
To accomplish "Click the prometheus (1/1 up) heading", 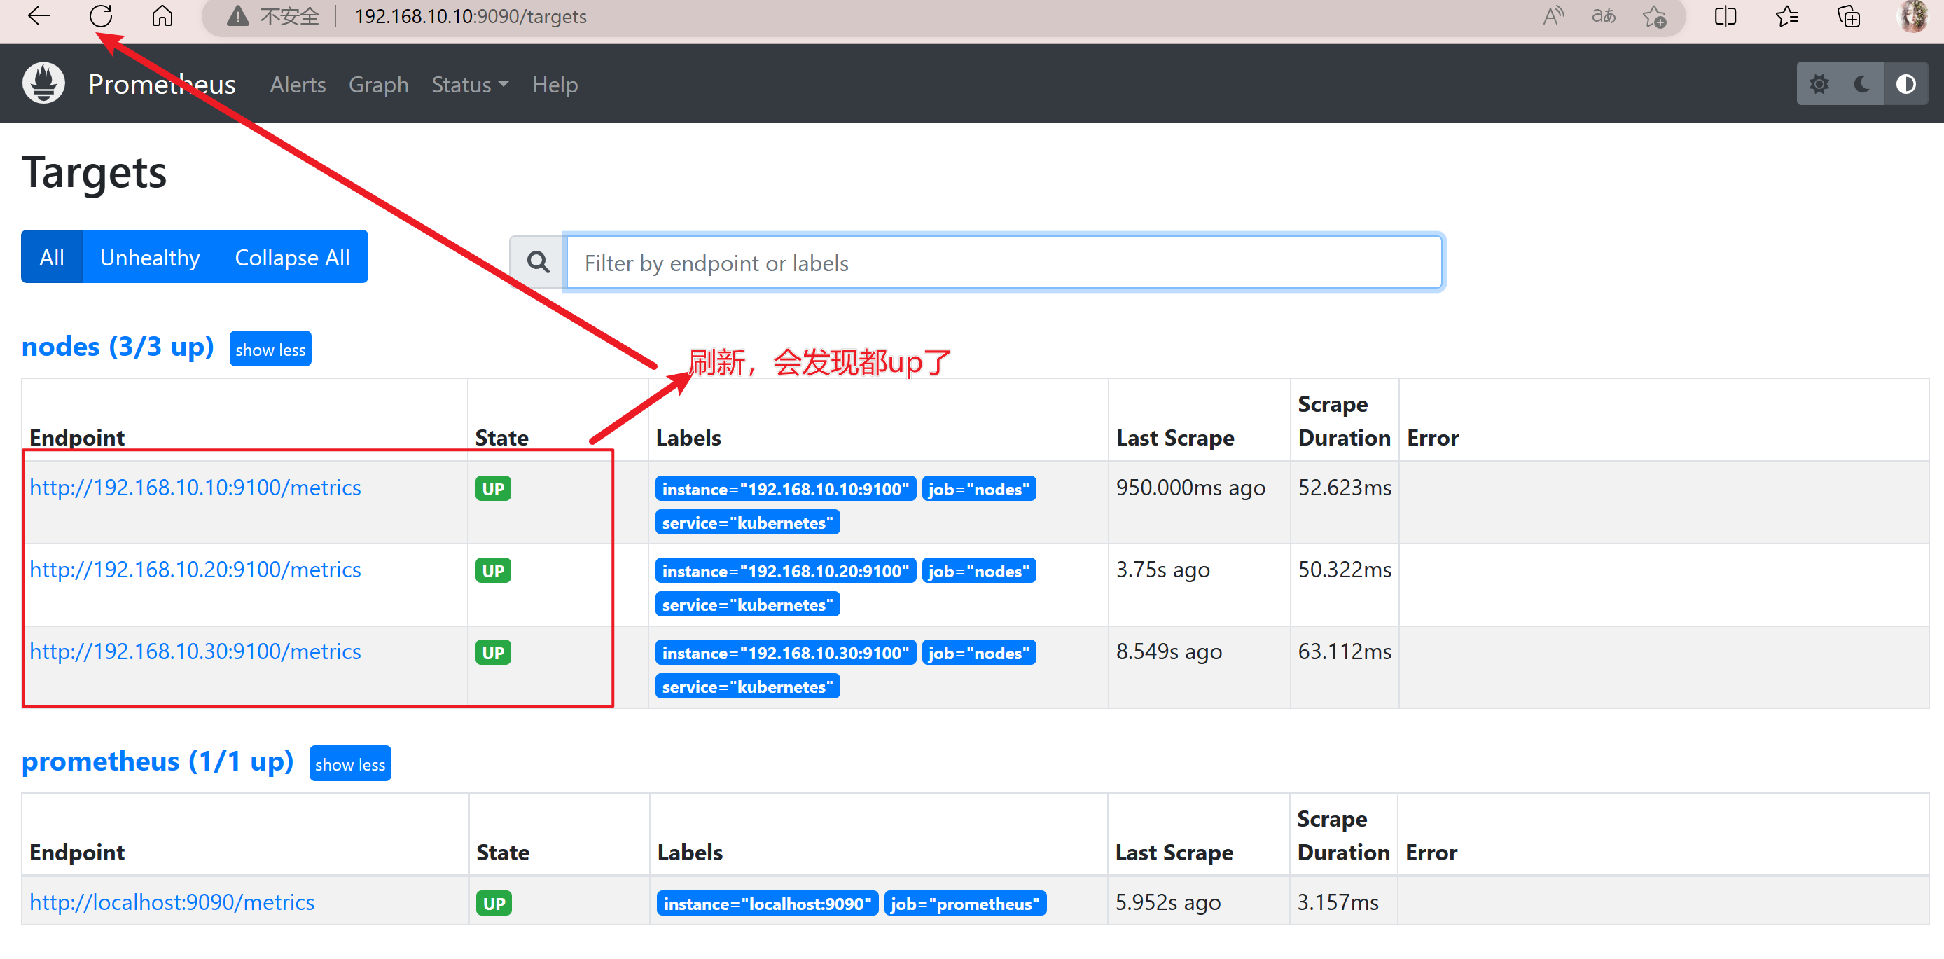I will click(x=158, y=761).
